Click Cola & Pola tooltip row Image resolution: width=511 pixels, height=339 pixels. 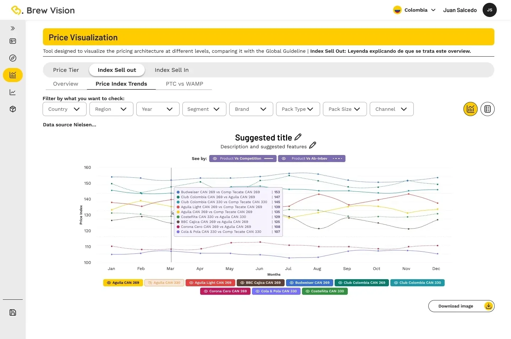point(229,232)
